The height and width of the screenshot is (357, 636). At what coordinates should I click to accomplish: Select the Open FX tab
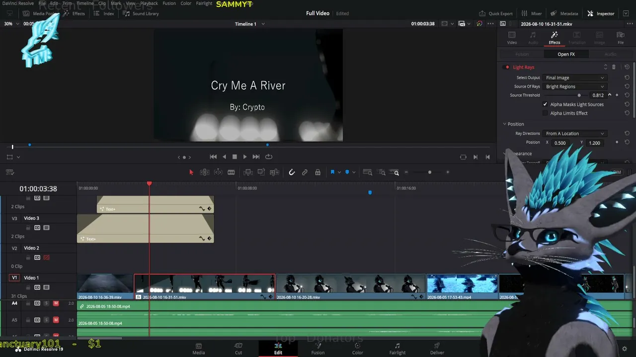pos(566,54)
